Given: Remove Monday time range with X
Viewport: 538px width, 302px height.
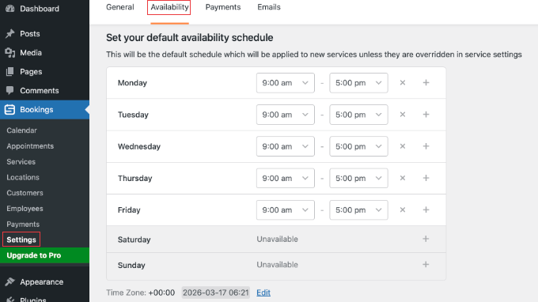Looking at the screenshot, I should 403,82.
